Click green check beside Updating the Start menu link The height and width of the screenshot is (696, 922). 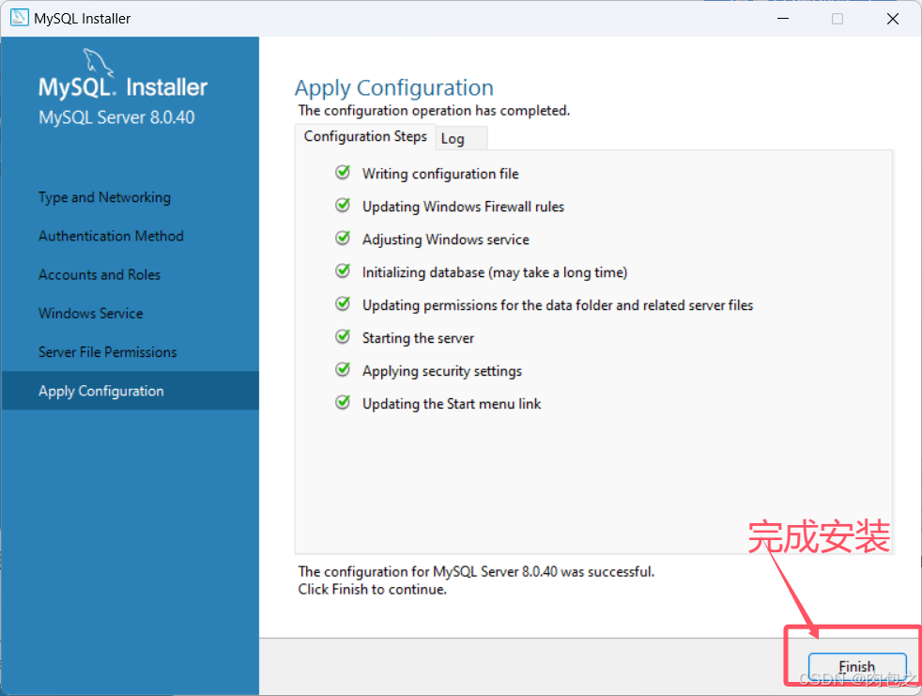pos(343,402)
